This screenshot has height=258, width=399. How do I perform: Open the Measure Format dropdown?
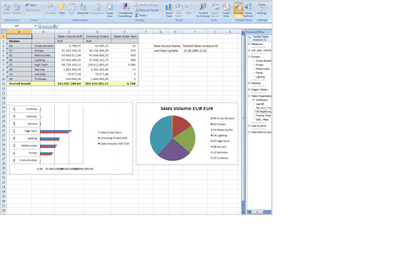tap(148, 10)
